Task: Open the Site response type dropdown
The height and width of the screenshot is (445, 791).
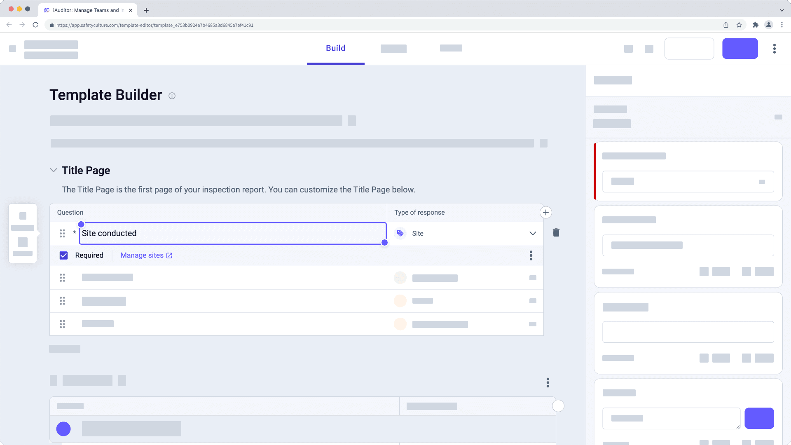Action: click(532, 233)
